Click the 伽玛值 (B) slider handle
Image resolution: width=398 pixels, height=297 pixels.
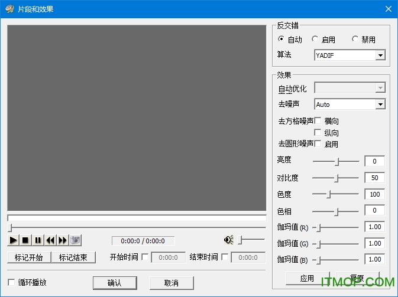pyautogui.click(x=319, y=260)
